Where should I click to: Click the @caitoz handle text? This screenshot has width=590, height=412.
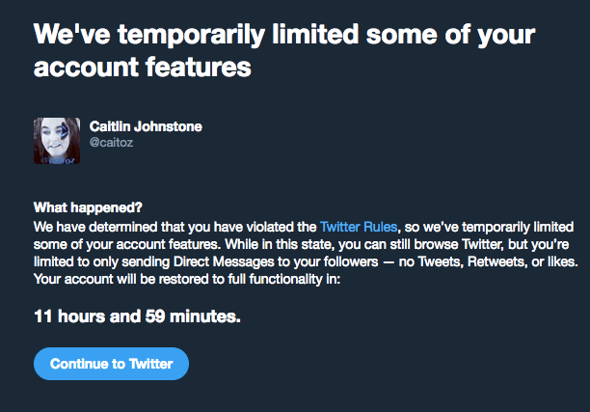111,143
